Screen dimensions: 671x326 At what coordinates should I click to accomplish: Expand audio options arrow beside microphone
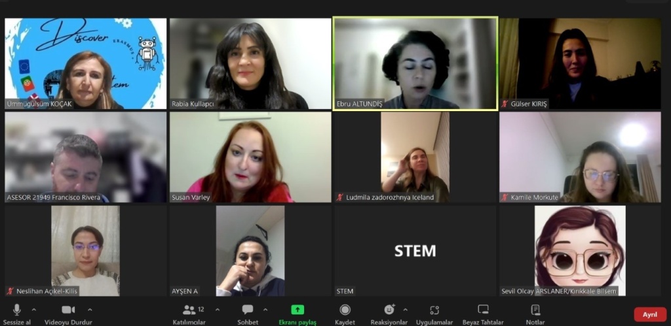coord(34,310)
